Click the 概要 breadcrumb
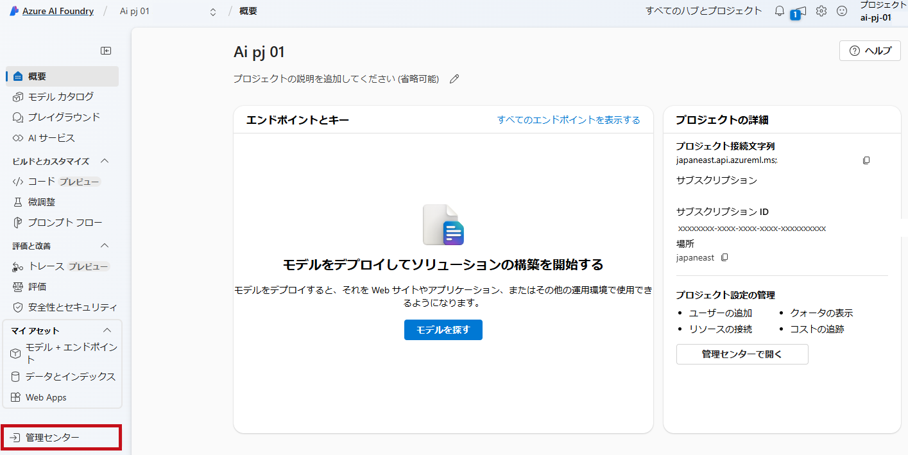 click(248, 11)
